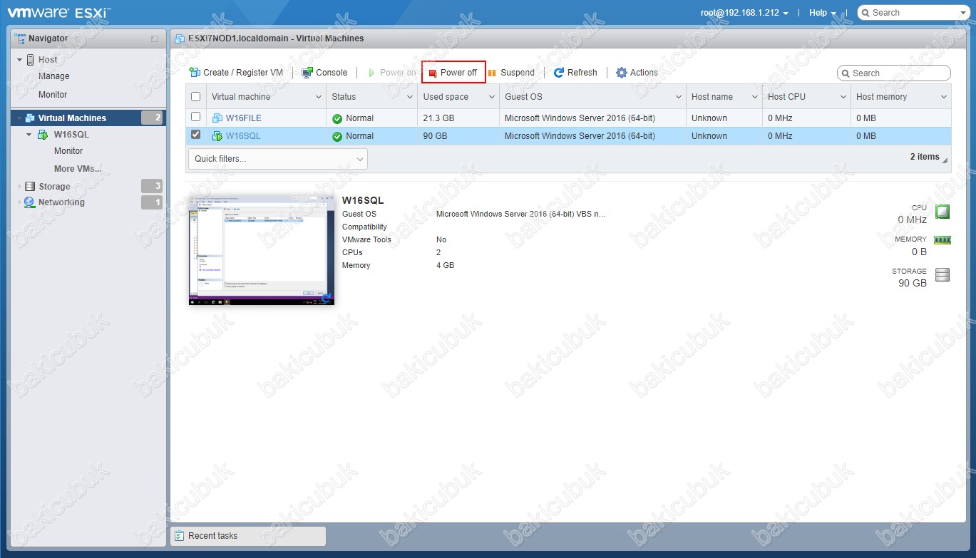
Task: Click the W16SQL console thumbnail
Action: [262, 250]
